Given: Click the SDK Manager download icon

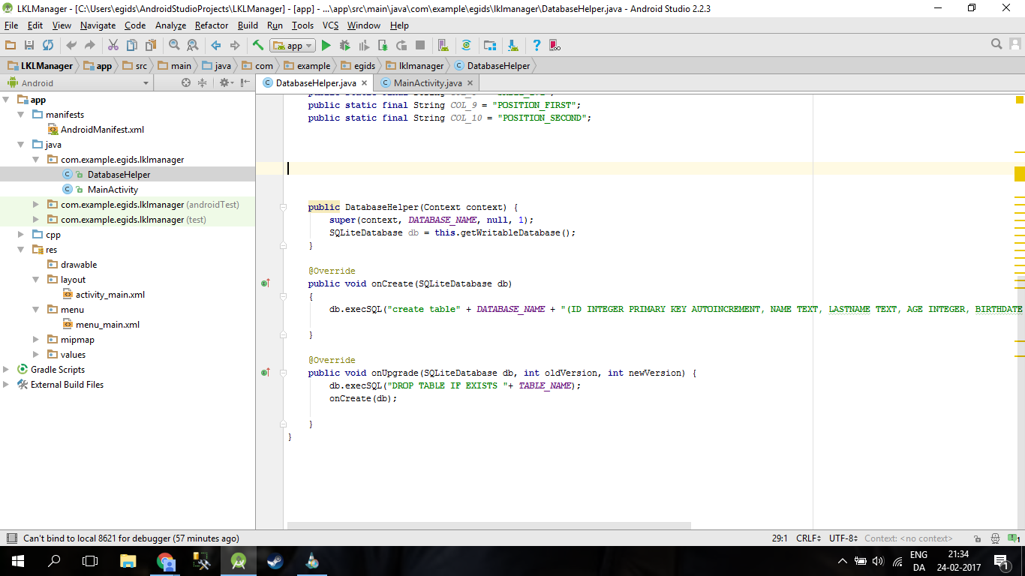Looking at the screenshot, I should pos(512,46).
